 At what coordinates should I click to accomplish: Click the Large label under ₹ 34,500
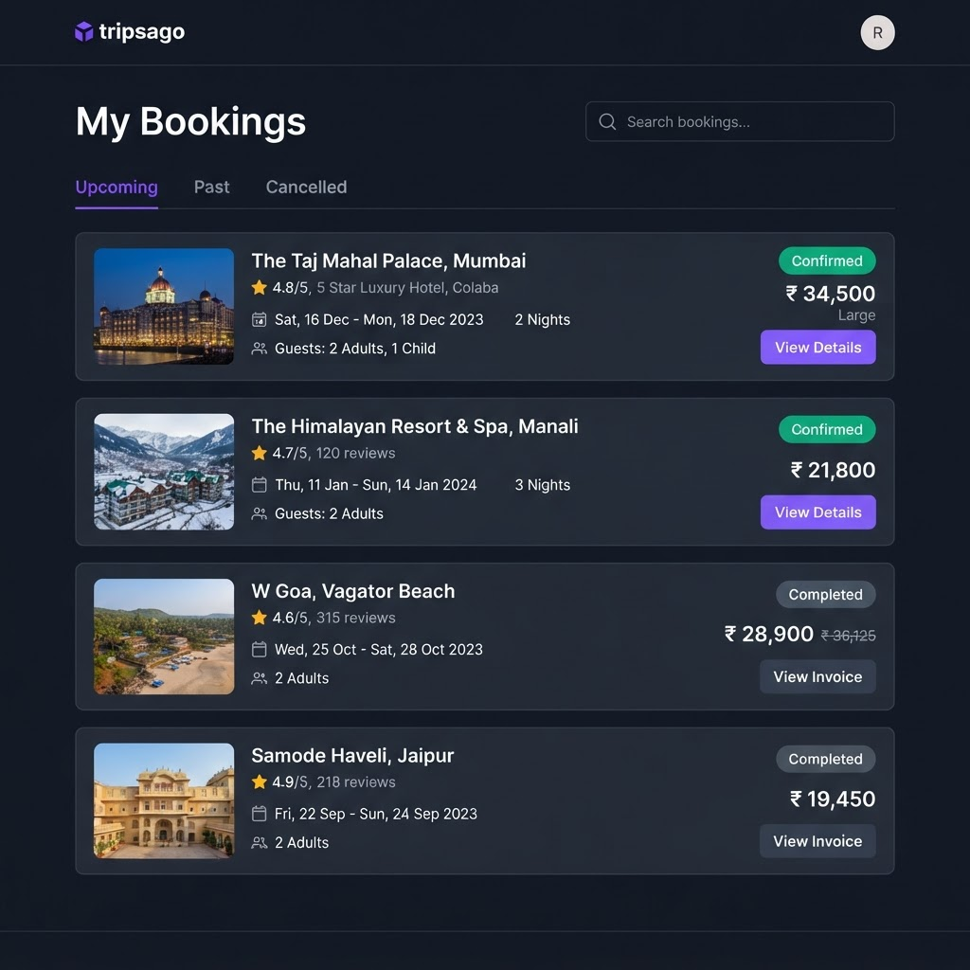[x=856, y=315]
